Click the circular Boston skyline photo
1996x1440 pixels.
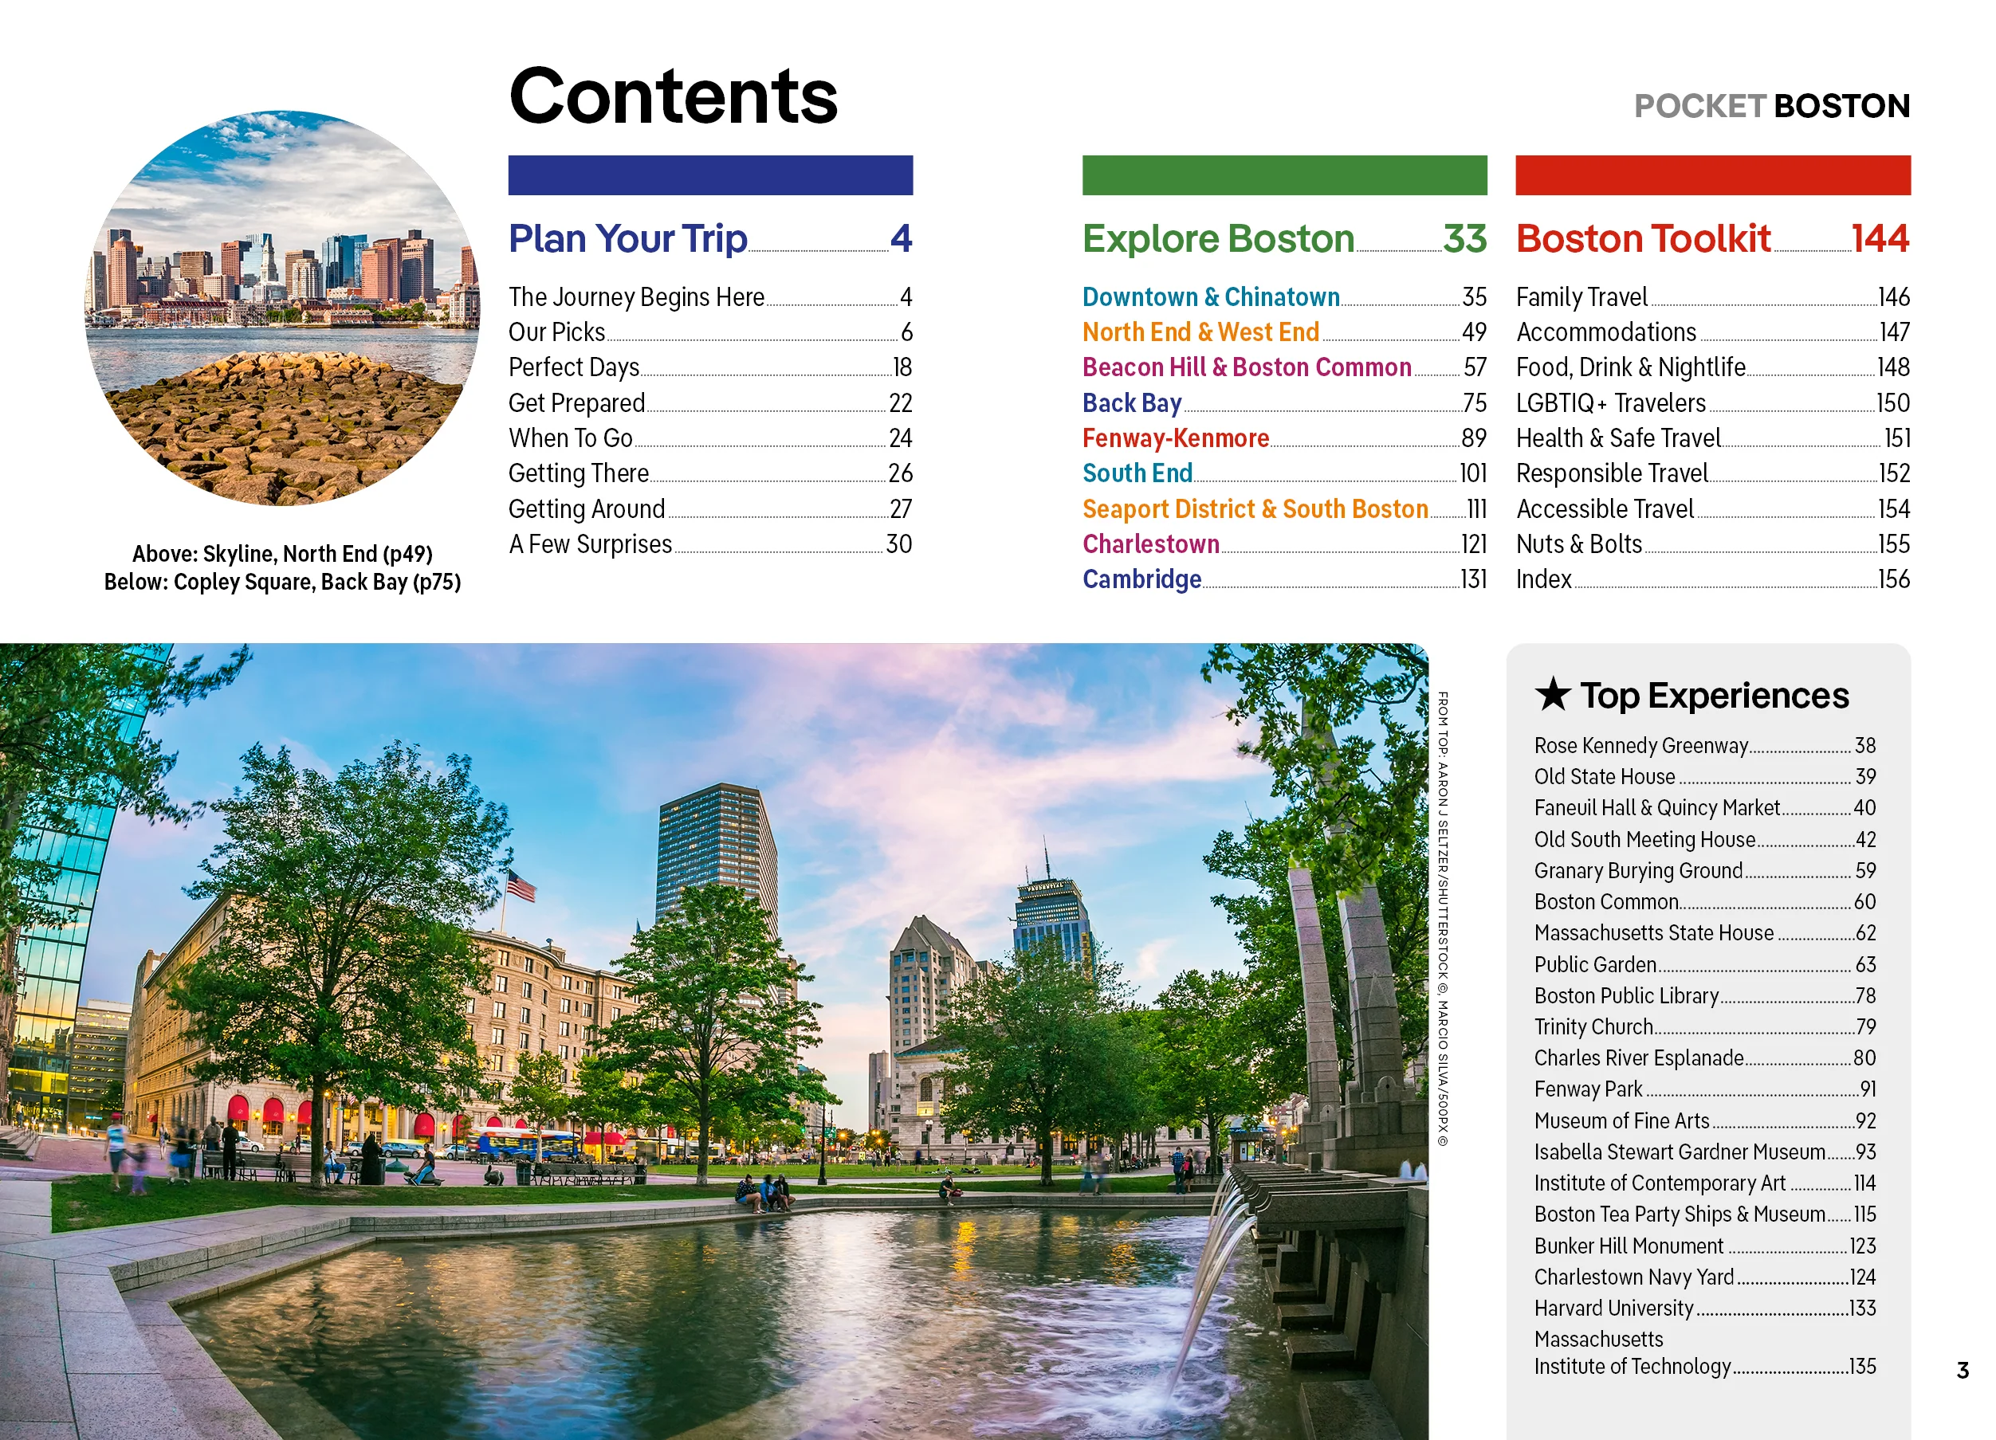click(x=282, y=308)
